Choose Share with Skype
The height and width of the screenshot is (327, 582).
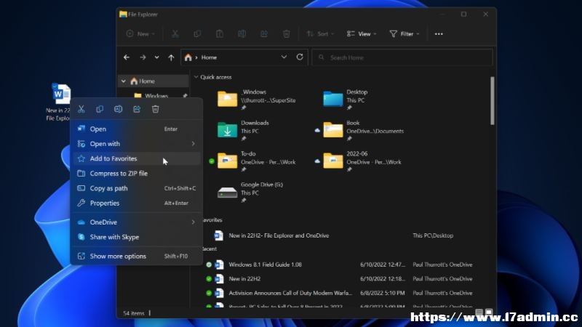tap(136, 237)
